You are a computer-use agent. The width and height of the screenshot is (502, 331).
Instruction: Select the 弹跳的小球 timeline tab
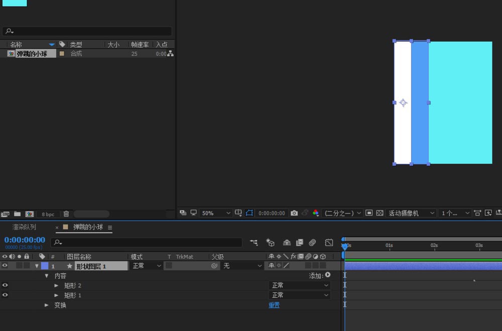click(x=88, y=227)
